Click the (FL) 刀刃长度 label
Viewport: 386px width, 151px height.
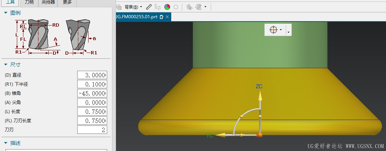tap(18, 121)
